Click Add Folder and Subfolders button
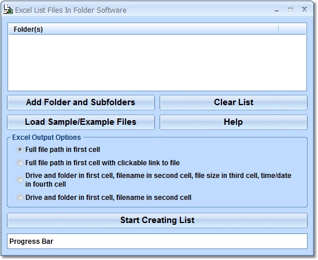The width and height of the screenshot is (318, 260). [81, 102]
